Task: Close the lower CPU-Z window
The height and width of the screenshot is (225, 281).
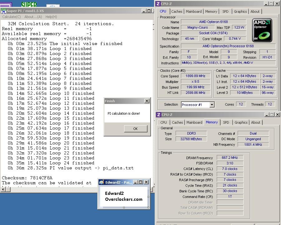Action: [278, 115]
